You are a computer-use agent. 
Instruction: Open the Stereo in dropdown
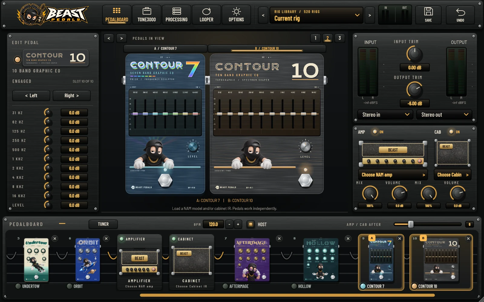[x=385, y=115]
